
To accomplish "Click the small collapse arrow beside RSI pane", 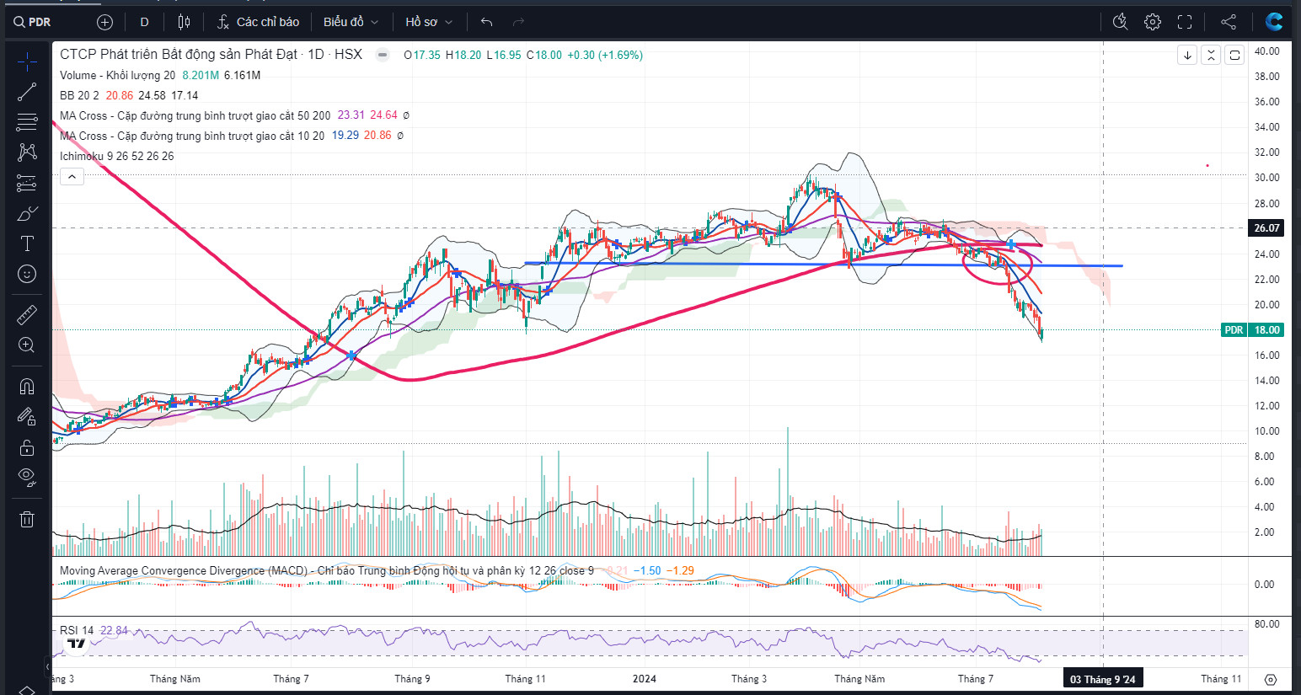I will click(x=47, y=666).
